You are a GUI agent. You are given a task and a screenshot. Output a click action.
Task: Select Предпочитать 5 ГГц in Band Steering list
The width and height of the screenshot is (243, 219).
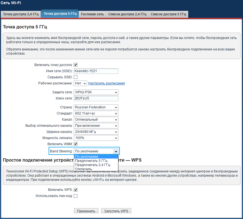[91, 161]
